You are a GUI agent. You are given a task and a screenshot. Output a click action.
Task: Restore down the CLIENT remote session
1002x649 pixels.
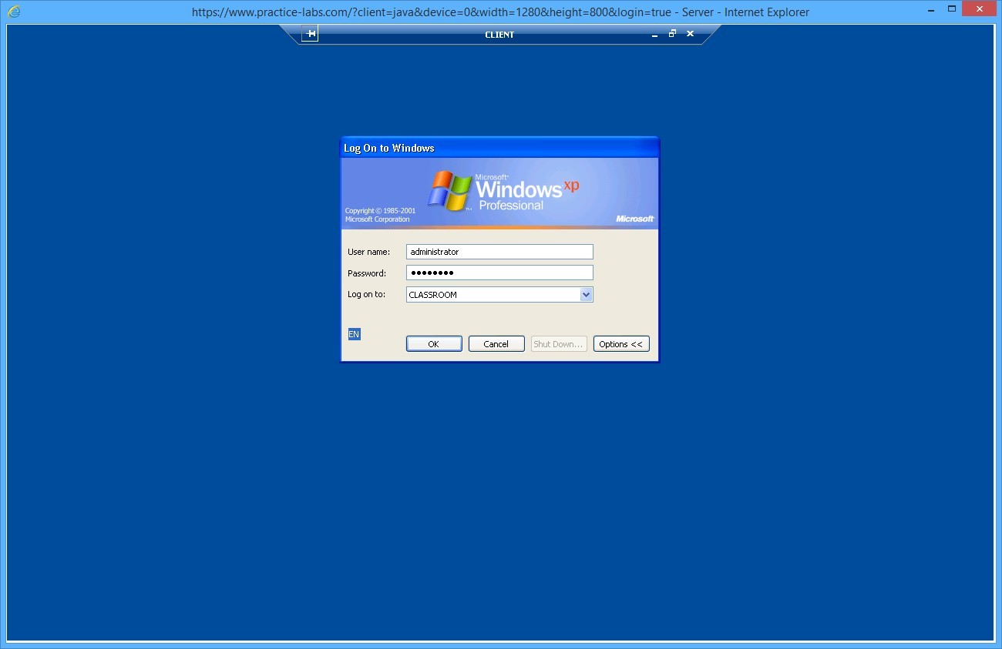coord(672,34)
